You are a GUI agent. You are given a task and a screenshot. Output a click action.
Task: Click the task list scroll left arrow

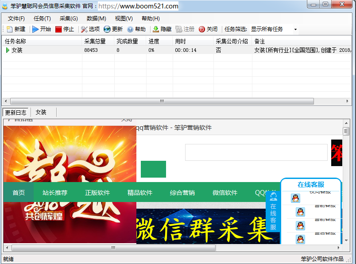(x=6, y=101)
